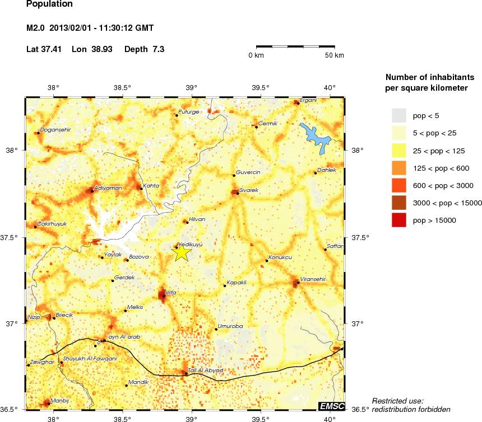This screenshot has width=482, height=422.
Task: Click the yellow star epicenter marker
Action: [182, 252]
